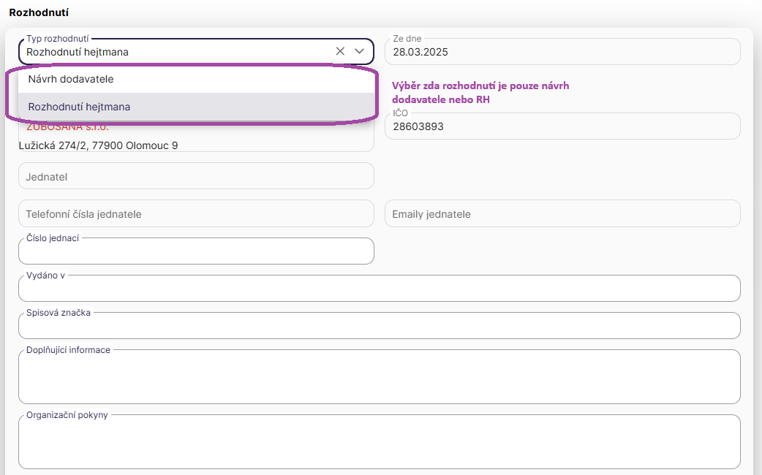Click into the Vydáno v field
Screen dimensions: 762x475
pyautogui.click(x=379, y=289)
